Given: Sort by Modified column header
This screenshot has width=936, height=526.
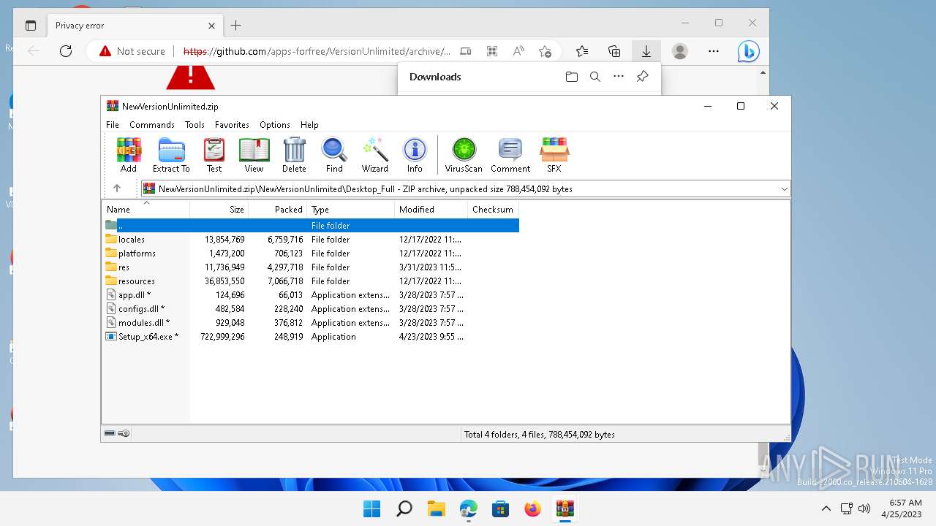Looking at the screenshot, I should coord(431,210).
